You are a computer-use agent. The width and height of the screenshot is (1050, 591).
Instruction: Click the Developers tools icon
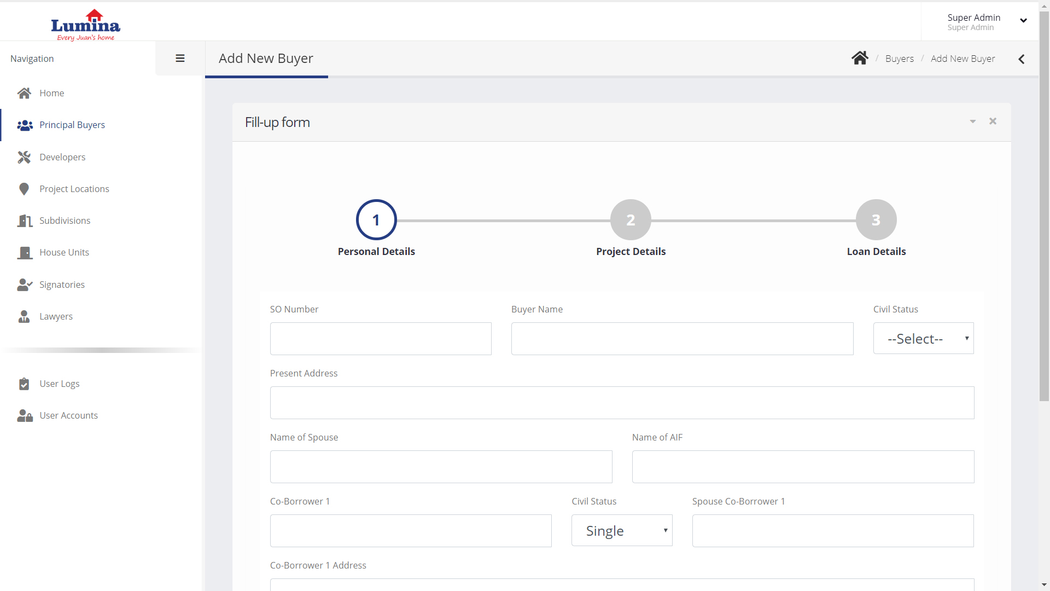pos(24,157)
